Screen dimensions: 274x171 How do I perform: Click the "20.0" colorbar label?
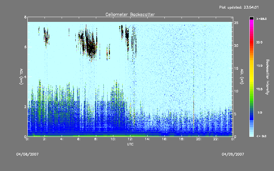[x=259, y=42]
